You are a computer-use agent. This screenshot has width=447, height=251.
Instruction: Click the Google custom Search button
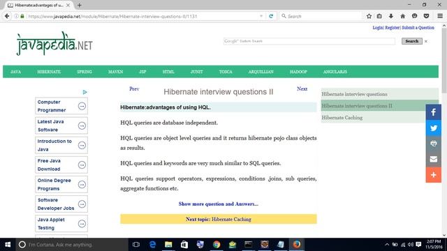click(x=412, y=41)
